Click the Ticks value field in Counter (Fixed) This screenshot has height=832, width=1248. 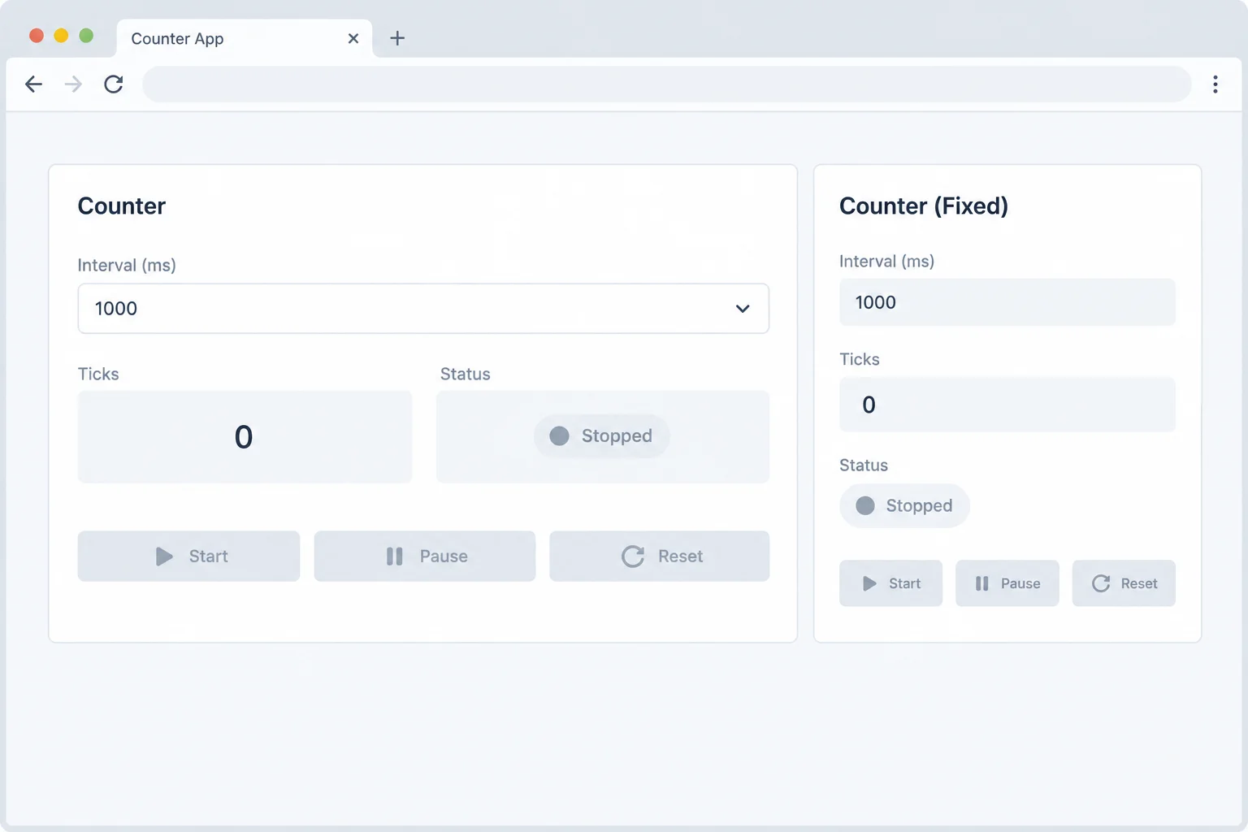coord(1007,405)
